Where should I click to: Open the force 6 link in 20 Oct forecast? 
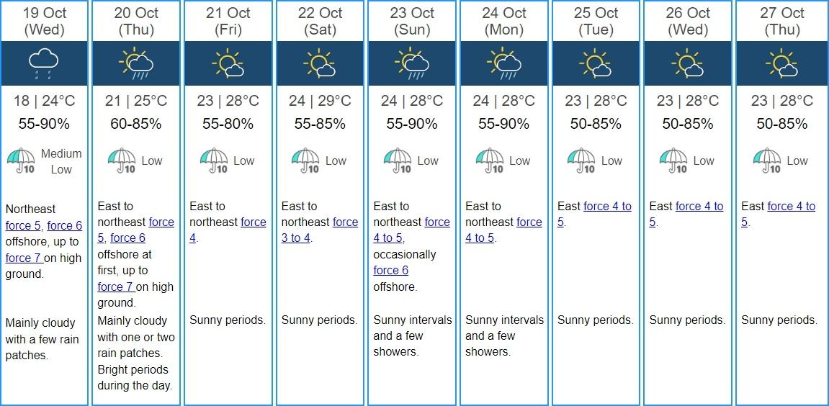[127, 238]
